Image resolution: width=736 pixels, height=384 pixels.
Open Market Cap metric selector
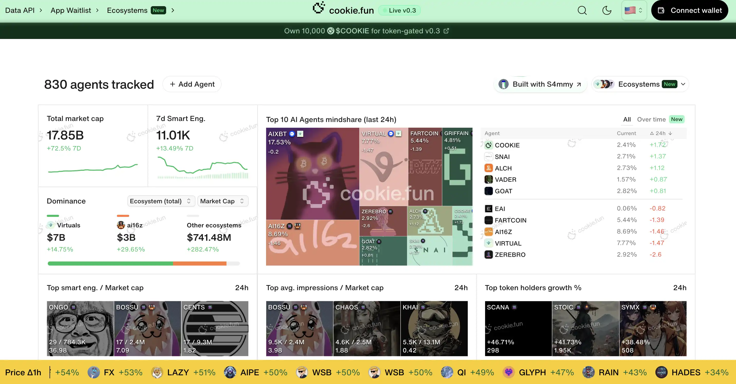point(222,201)
